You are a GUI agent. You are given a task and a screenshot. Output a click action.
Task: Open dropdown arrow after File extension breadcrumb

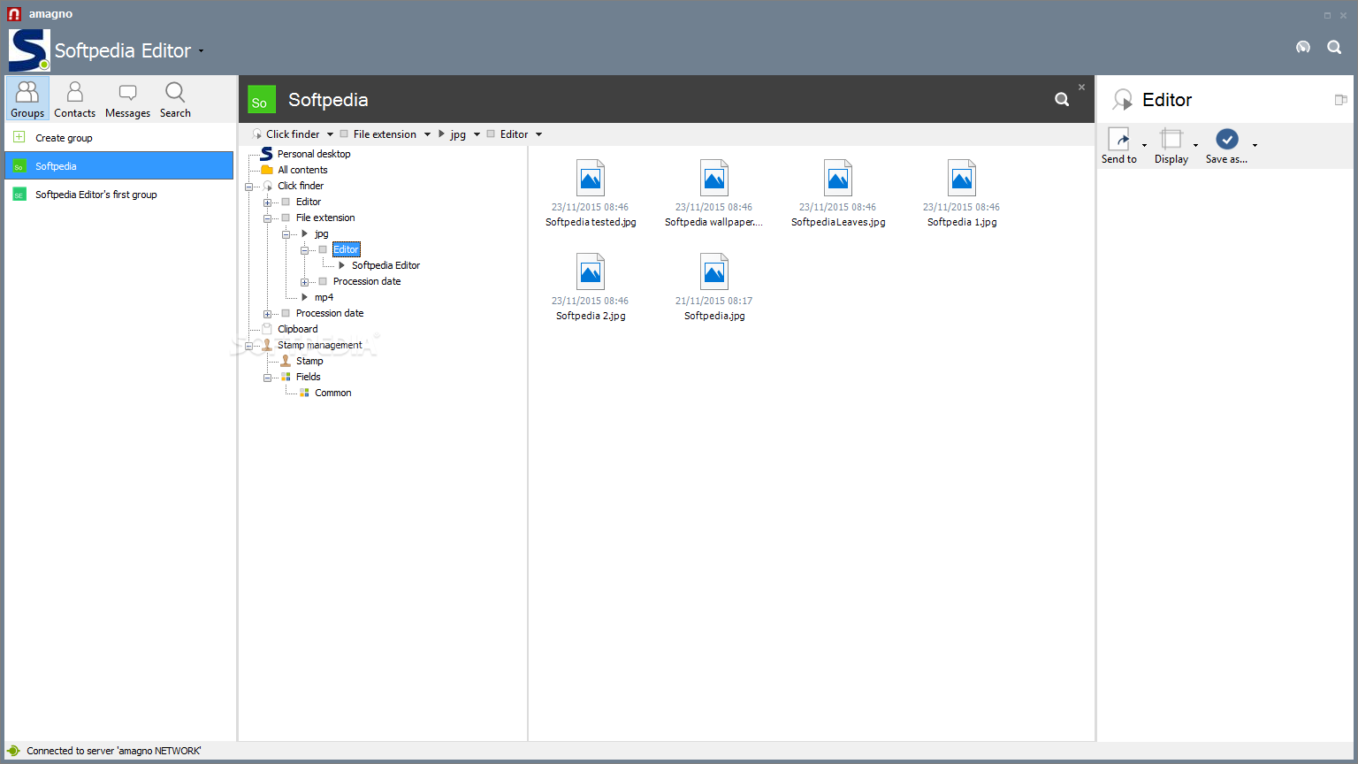(x=427, y=134)
